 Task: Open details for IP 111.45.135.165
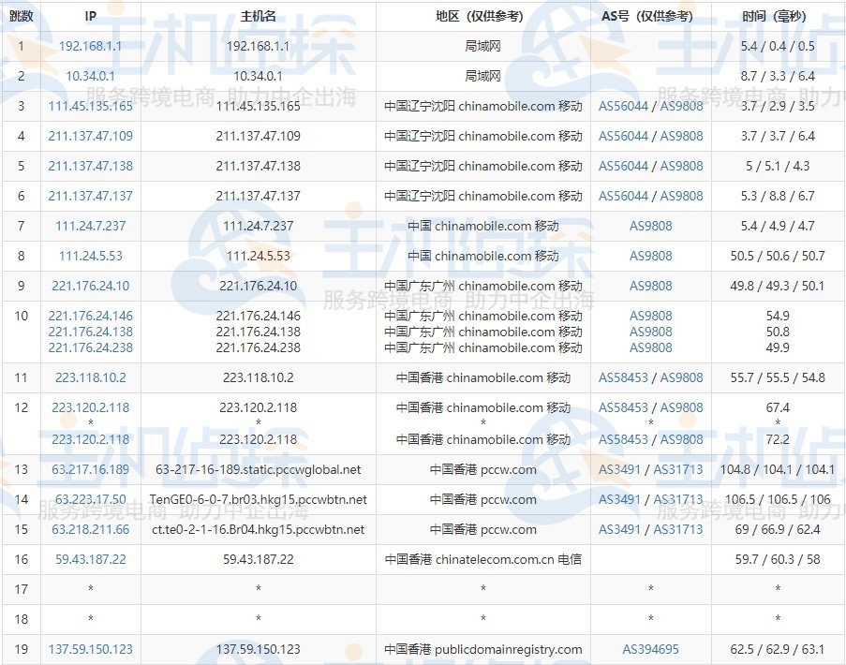pos(90,106)
